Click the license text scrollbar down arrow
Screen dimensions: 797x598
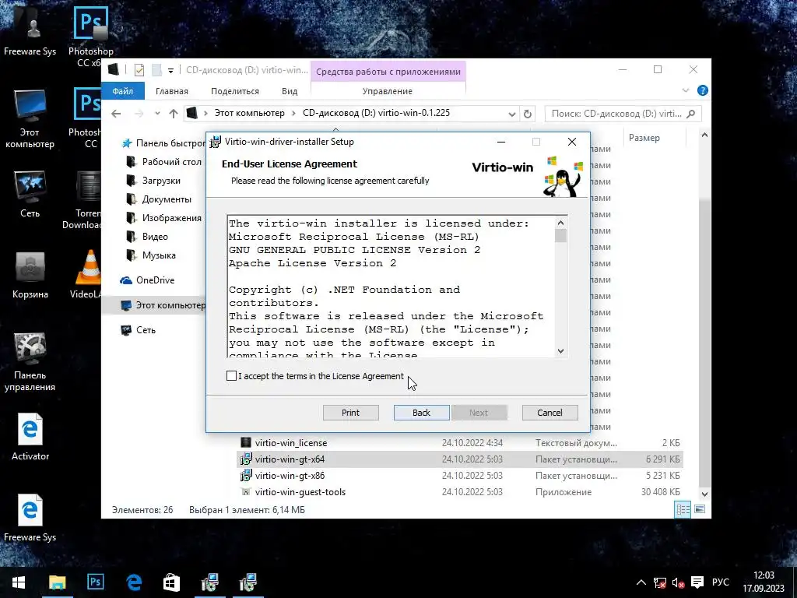point(560,351)
